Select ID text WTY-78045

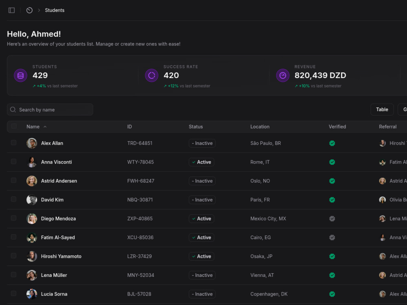140,162
